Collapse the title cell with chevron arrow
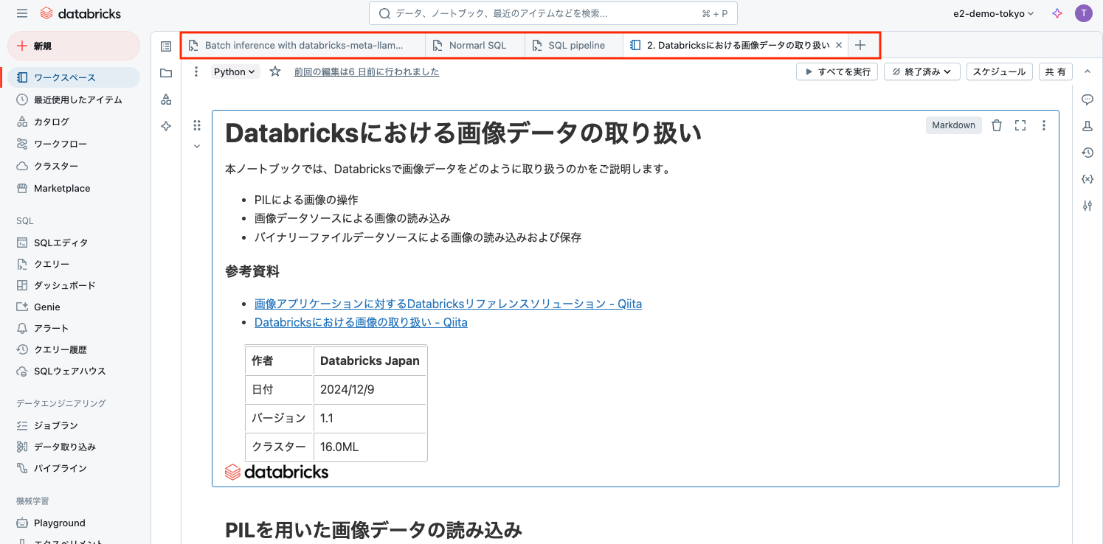Screen dimensions: 1103x544 click(197, 146)
